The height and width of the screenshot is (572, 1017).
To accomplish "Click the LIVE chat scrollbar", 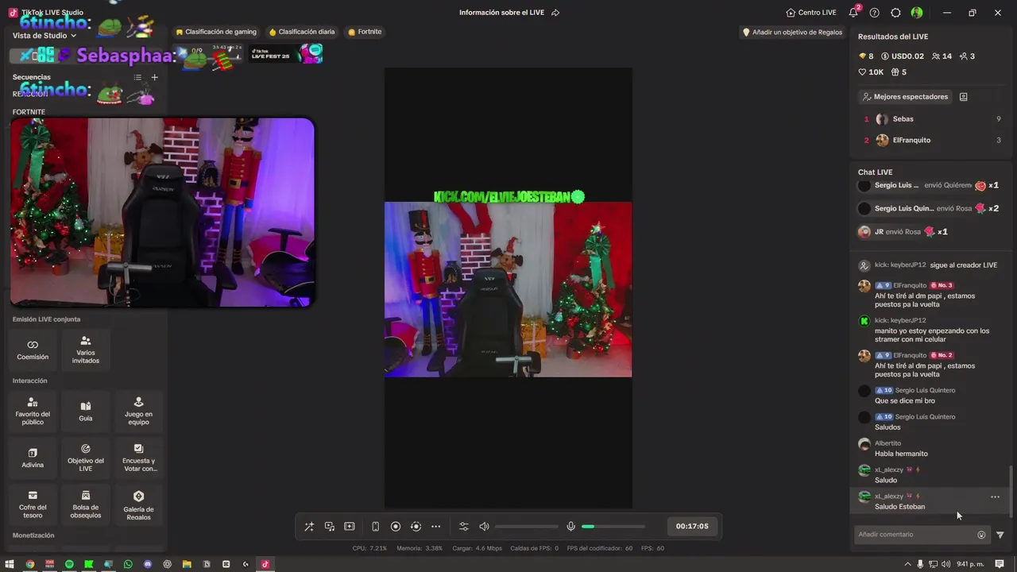I will (1011, 492).
